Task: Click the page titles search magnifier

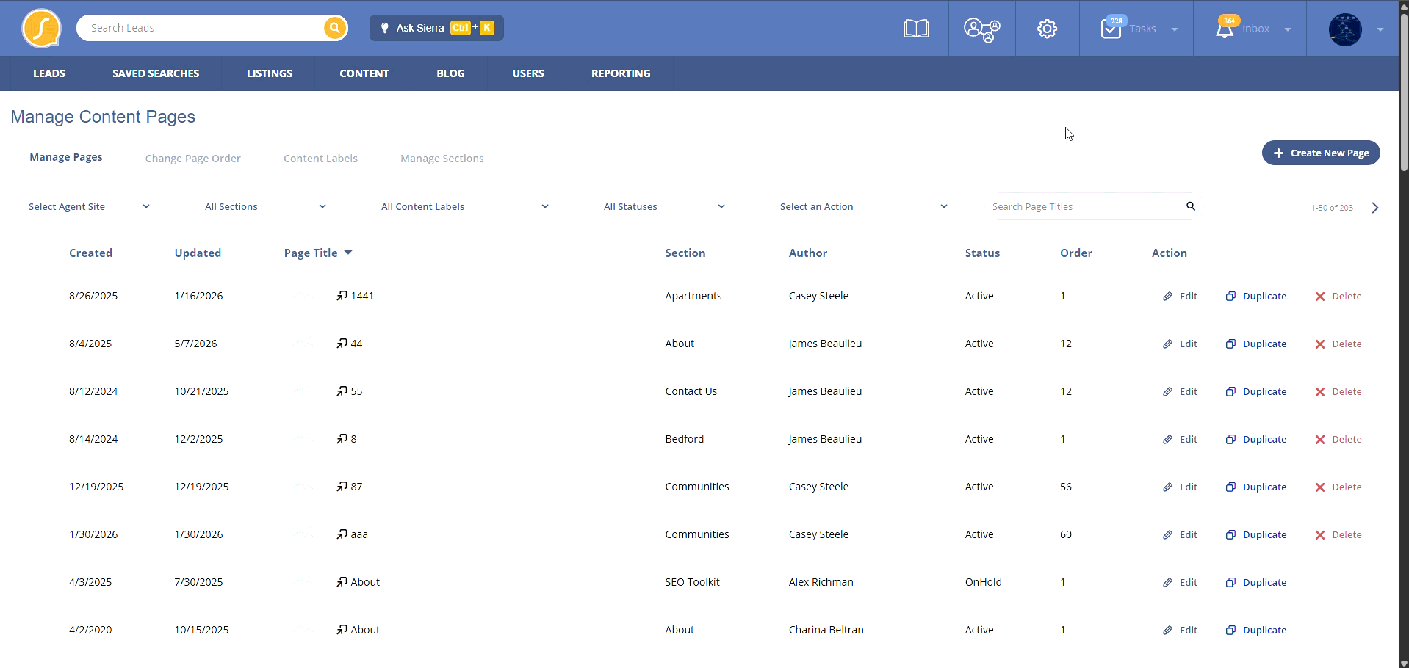Action: pyautogui.click(x=1191, y=206)
